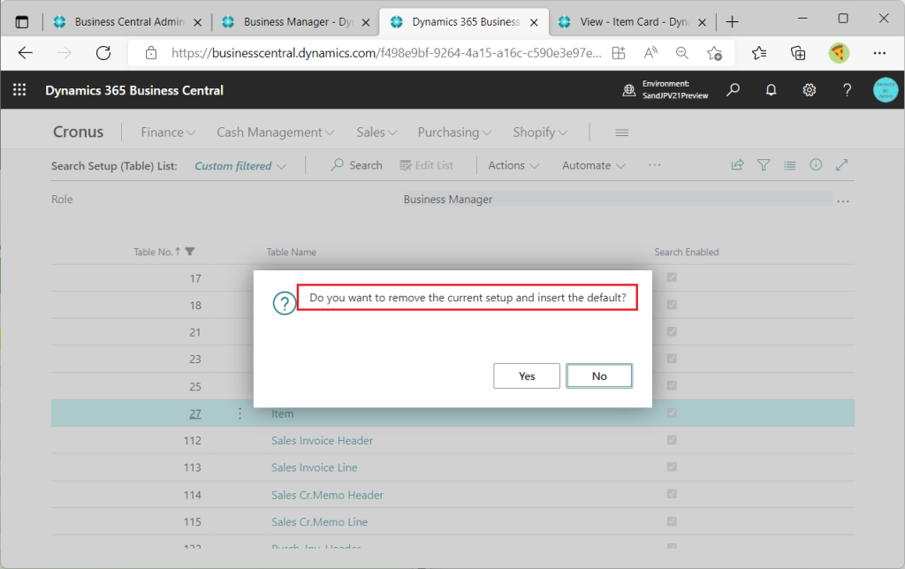Click No in the confirmation dialog
Viewport: 905px width, 569px height.
coord(599,376)
